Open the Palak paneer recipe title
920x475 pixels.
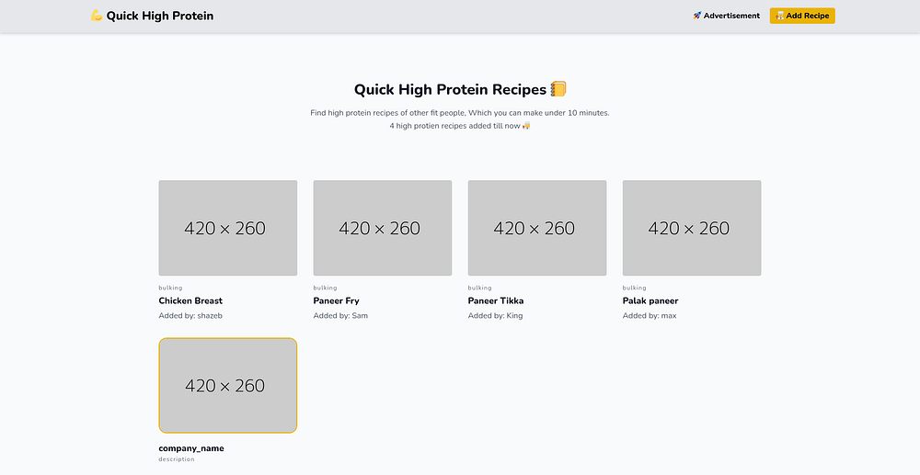[650, 300]
